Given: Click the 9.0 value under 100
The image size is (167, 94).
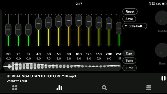Looking at the screenshot, I should pyautogui.click(x=79, y=58).
